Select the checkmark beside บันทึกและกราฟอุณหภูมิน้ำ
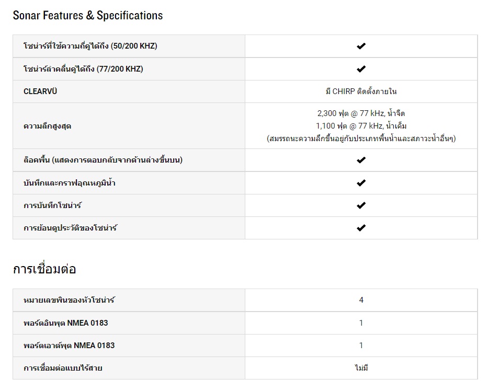This screenshot has width=488, height=391. [361, 183]
